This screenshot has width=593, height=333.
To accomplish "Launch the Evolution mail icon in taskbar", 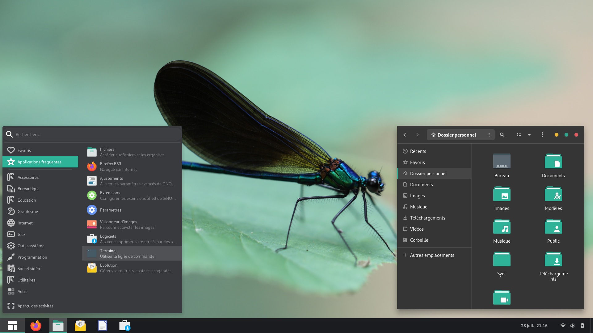I will click(x=80, y=326).
